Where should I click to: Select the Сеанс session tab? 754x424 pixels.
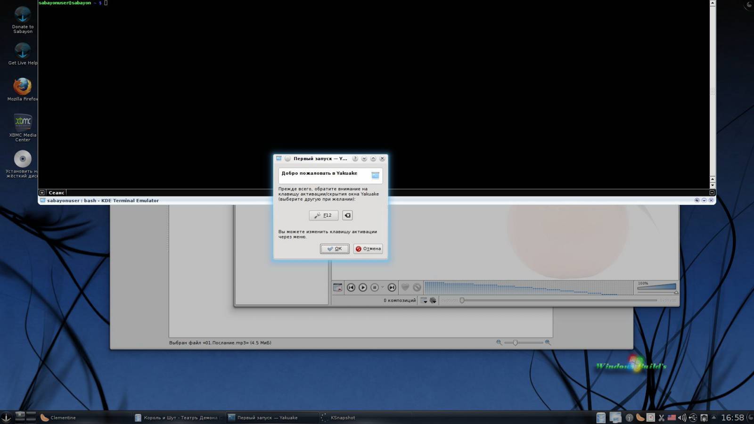click(56, 193)
